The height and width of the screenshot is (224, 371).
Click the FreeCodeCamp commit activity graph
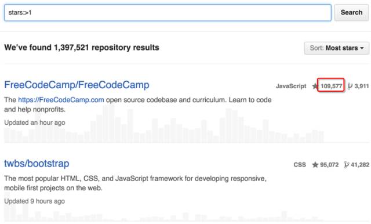[163, 124]
